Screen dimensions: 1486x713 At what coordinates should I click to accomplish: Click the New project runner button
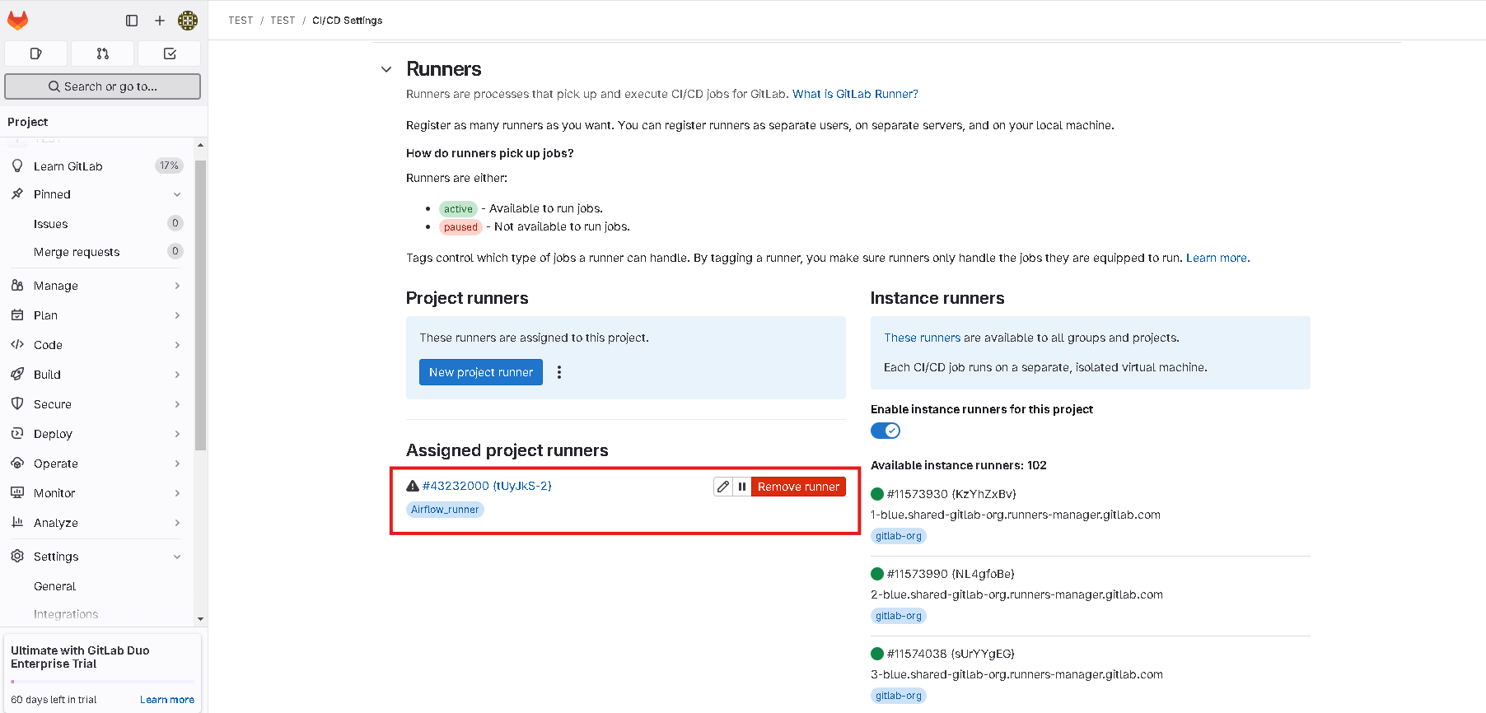point(481,372)
